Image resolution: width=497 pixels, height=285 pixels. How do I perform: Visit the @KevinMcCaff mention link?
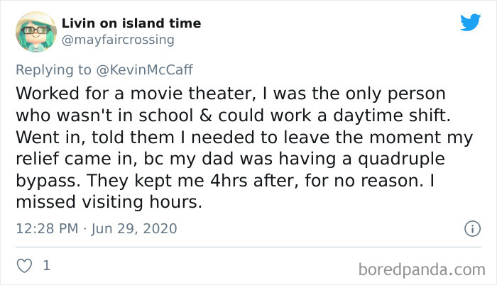[x=142, y=68]
